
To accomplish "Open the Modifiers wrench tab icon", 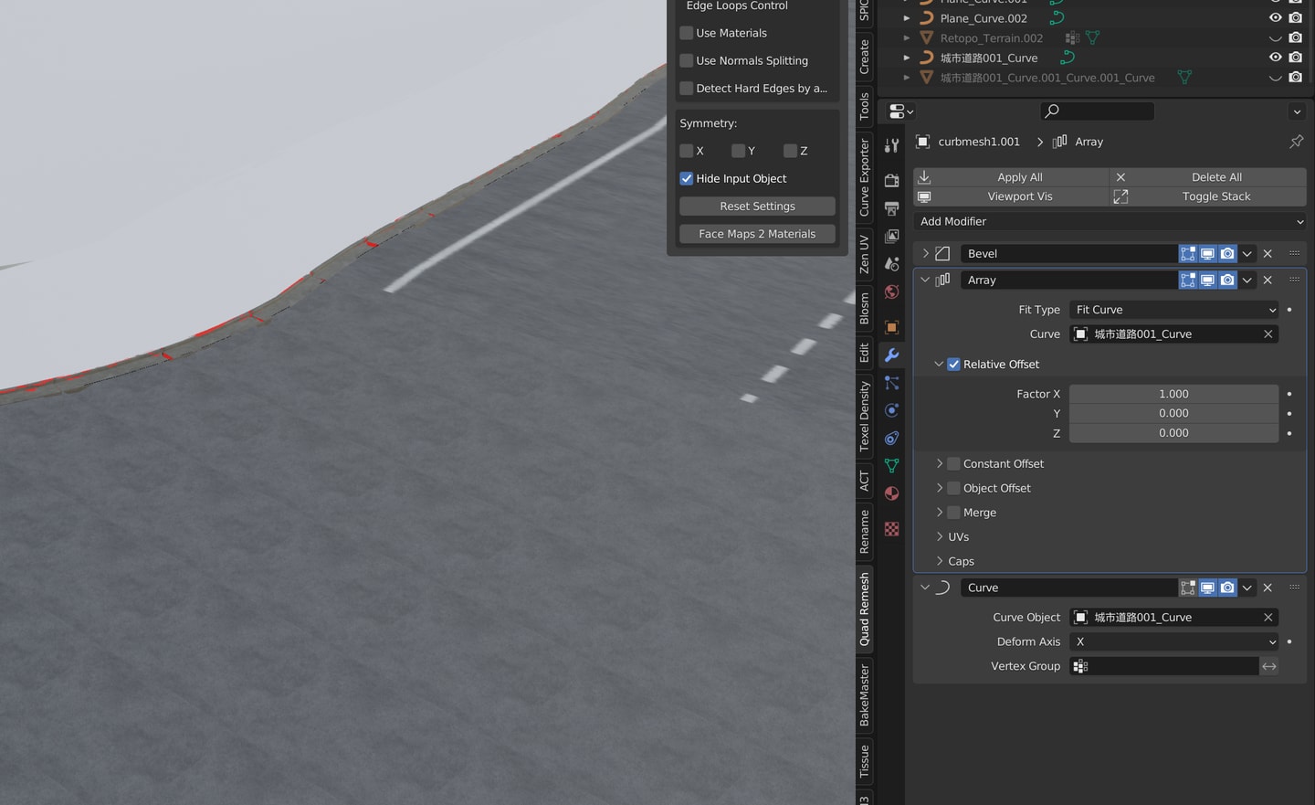I will (x=891, y=355).
